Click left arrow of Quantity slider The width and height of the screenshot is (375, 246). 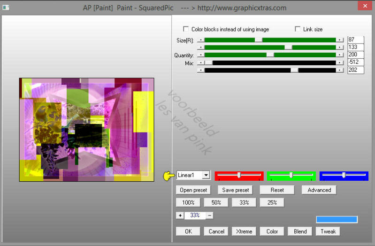201,55
